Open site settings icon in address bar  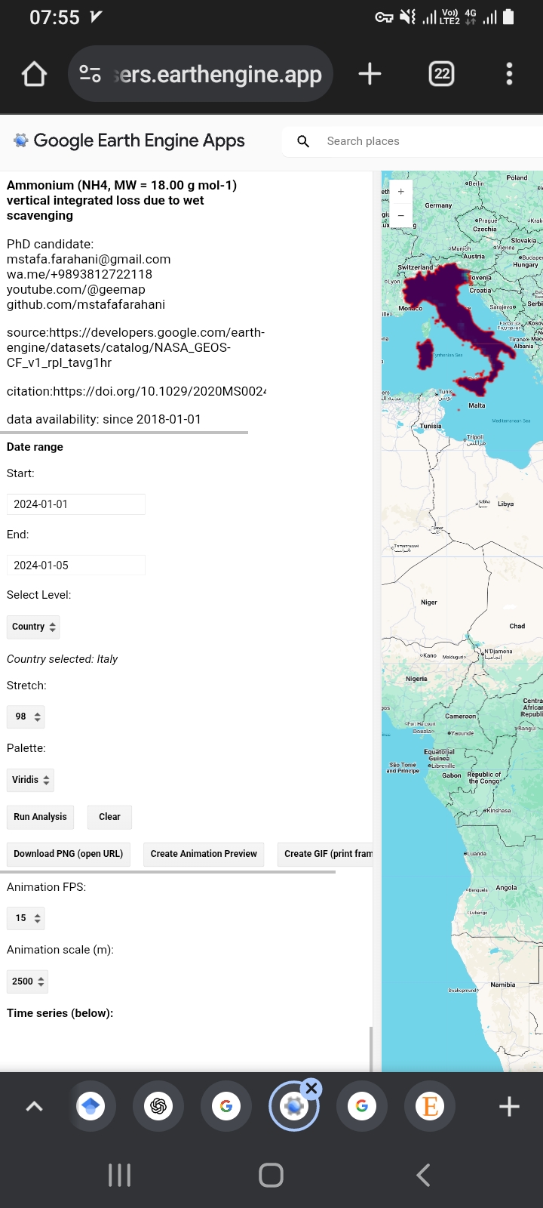click(90, 74)
